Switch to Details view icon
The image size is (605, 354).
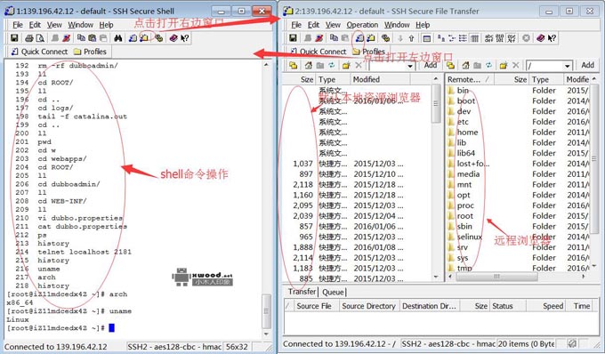pos(474,37)
